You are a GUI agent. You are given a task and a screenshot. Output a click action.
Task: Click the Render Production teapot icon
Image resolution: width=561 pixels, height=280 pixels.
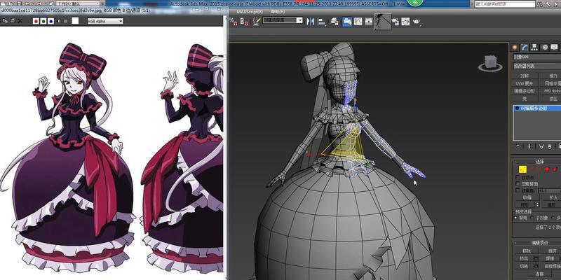(x=416, y=22)
